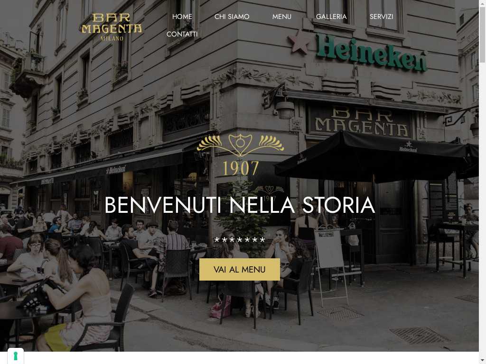The width and height of the screenshot is (486, 364).
Task: Go to the HOME page
Action: (182, 17)
